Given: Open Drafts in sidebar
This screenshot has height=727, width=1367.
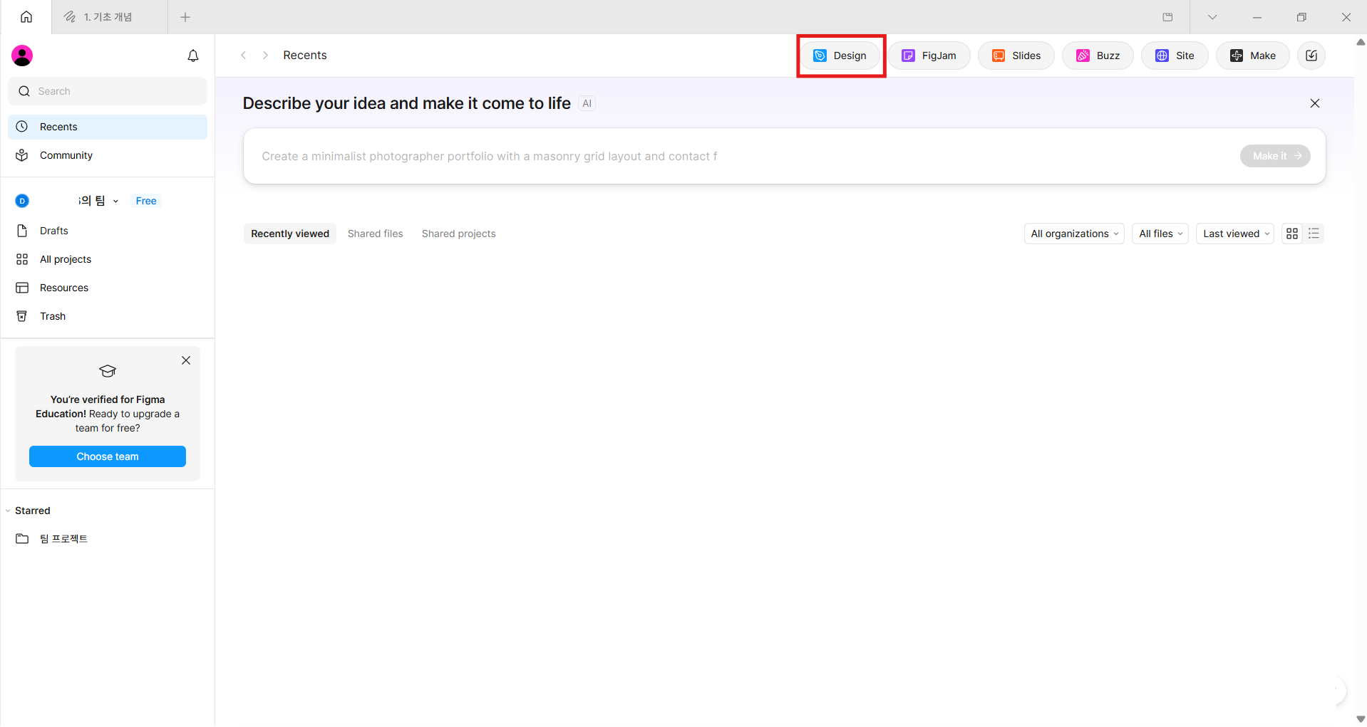Looking at the screenshot, I should [108, 231].
